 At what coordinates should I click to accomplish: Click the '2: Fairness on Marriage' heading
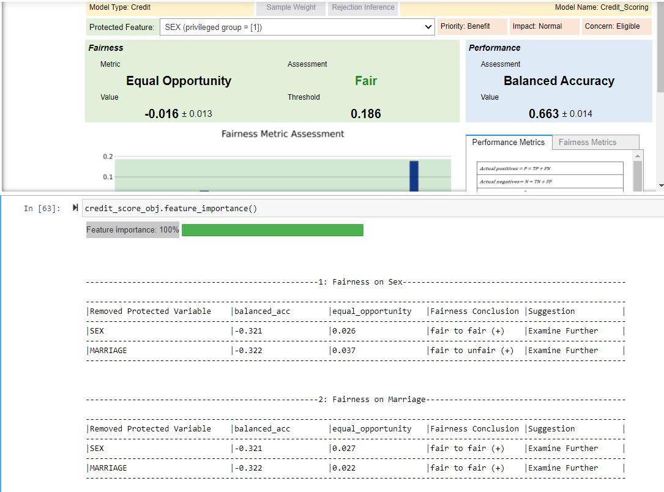point(372,399)
